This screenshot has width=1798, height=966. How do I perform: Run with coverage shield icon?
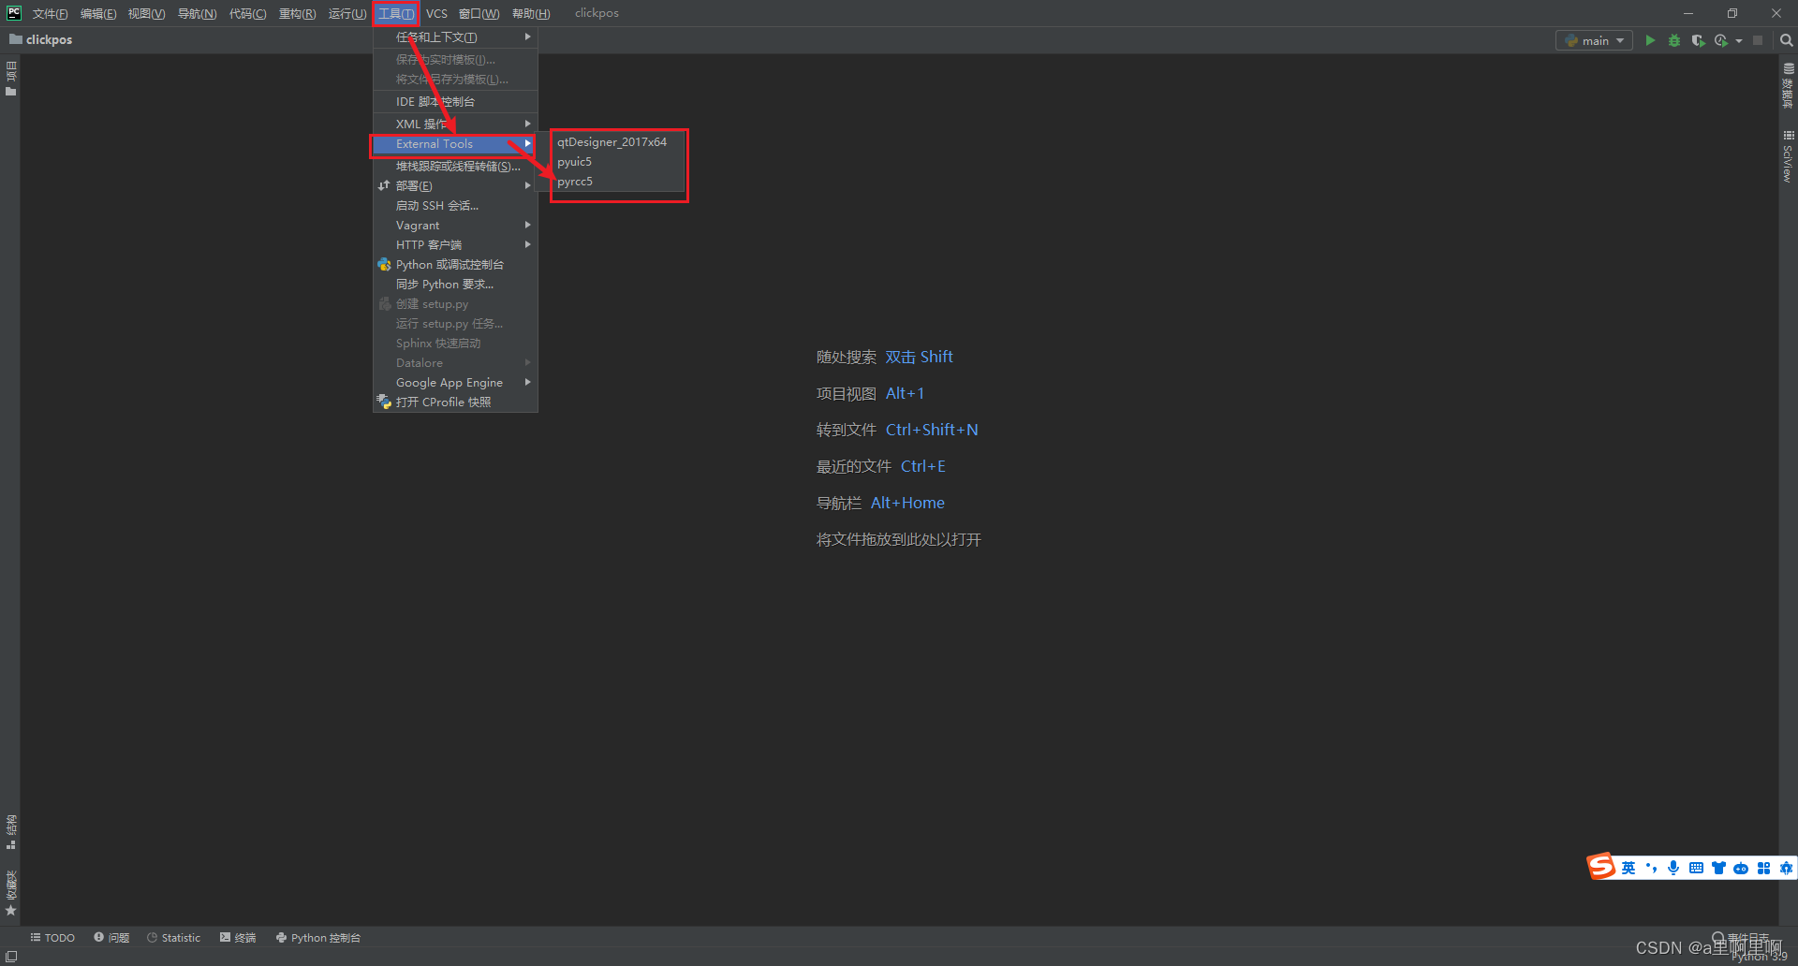tap(1697, 40)
